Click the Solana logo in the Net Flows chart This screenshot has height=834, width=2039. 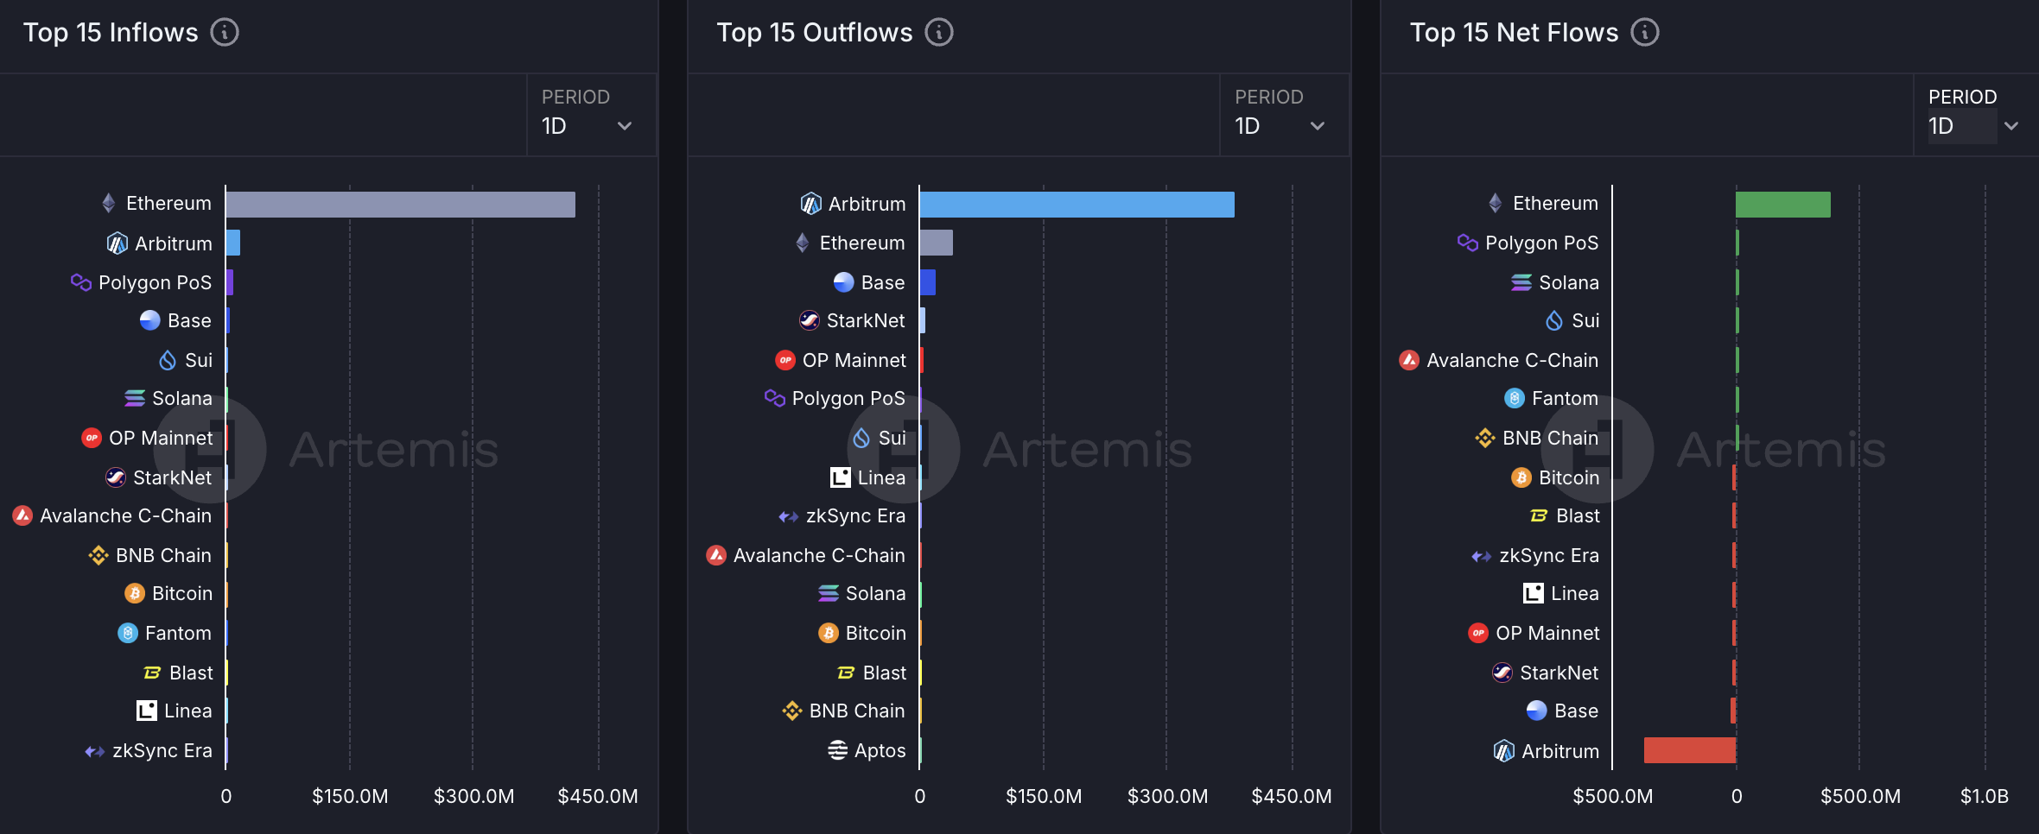pyautogui.click(x=1521, y=283)
